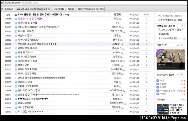Show next HIT post with right arrow
The image size is (188, 121).
coord(184,45)
